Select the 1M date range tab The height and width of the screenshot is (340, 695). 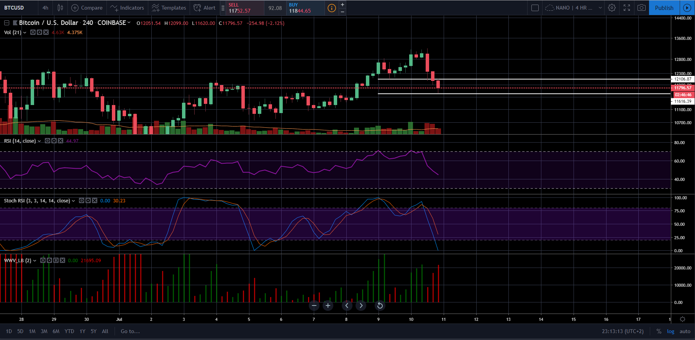point(32,331)
